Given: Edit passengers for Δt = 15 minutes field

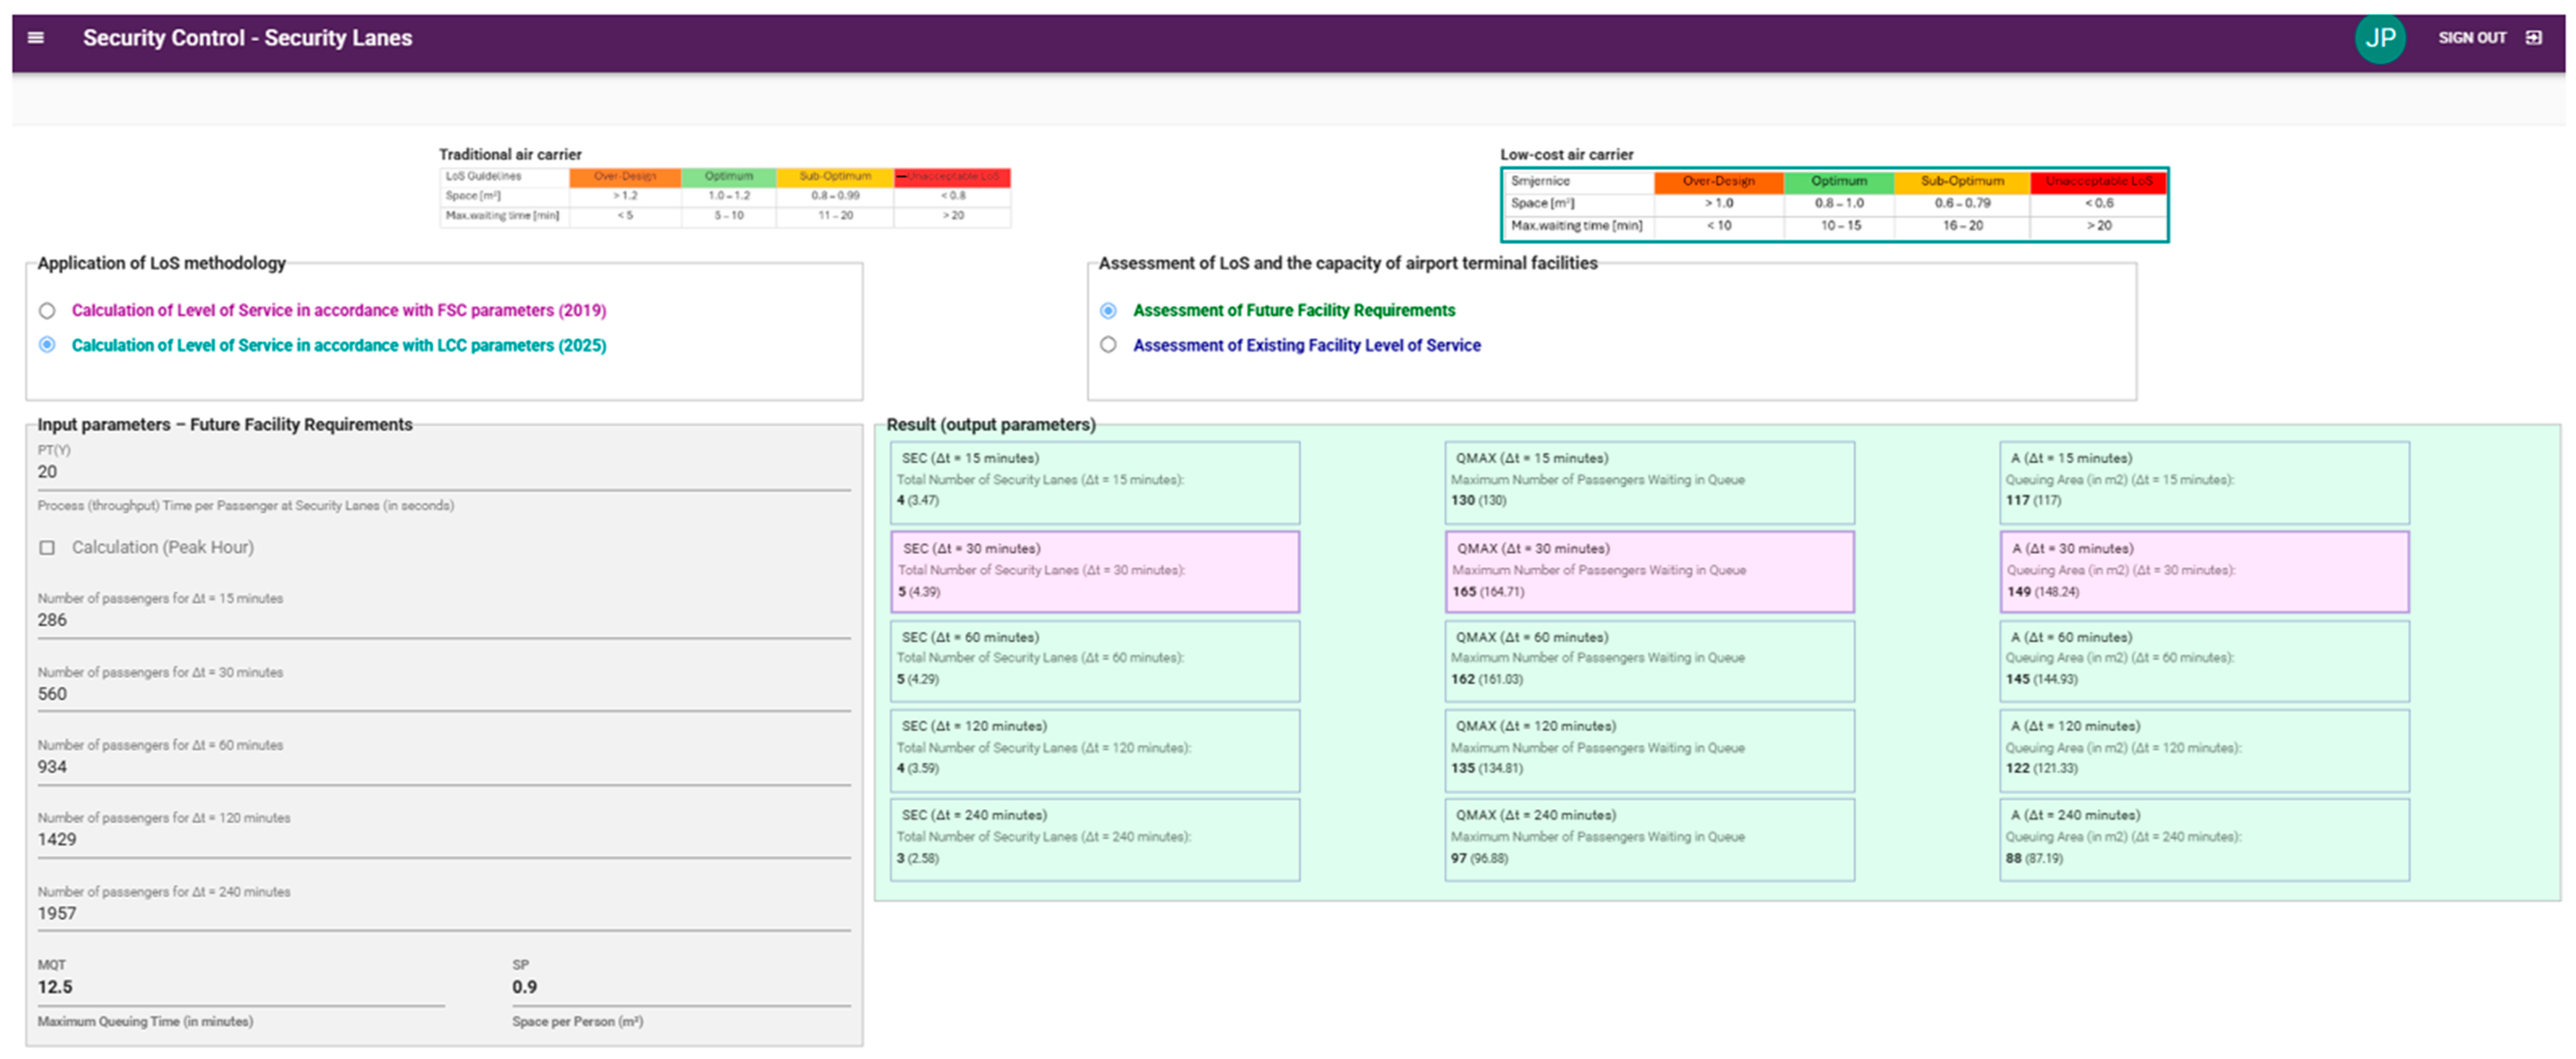Looking at the screenshot, I should (x=440, y=620).
